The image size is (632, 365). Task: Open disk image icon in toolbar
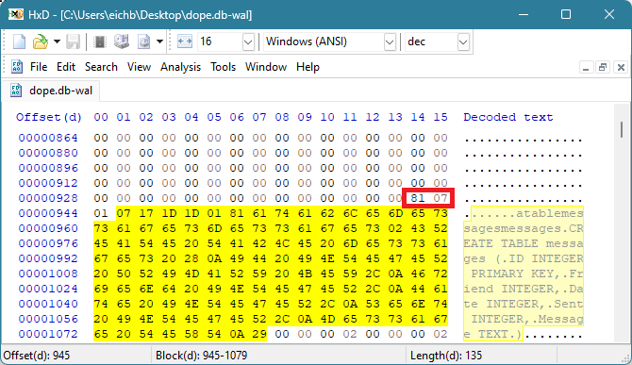(144, 41)
